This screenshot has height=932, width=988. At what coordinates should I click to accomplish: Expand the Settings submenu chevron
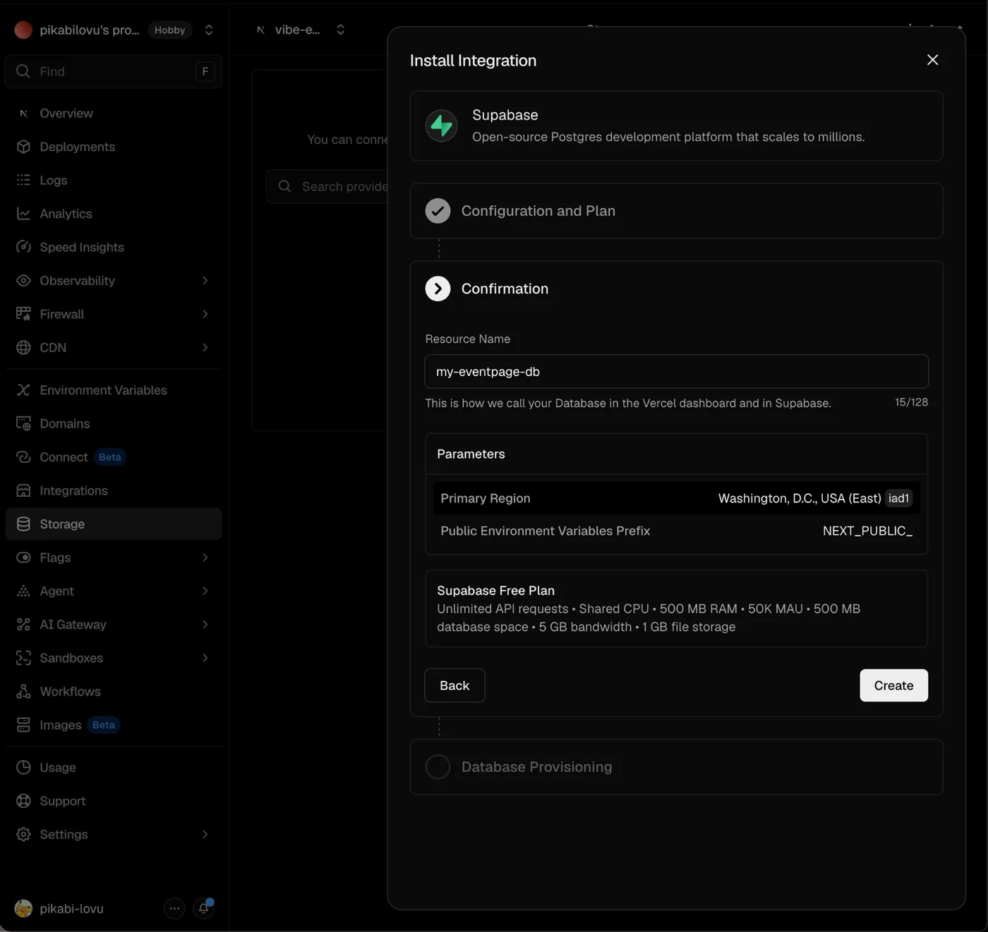pyautogui.click(x=205, y=835)
